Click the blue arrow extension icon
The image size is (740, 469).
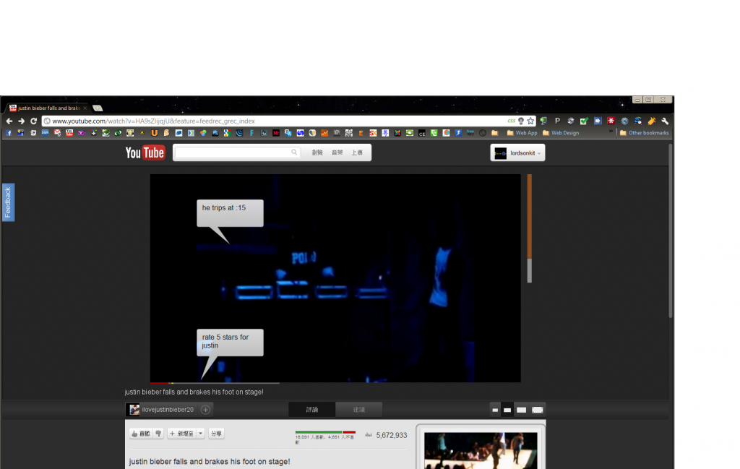coord(598,121)
